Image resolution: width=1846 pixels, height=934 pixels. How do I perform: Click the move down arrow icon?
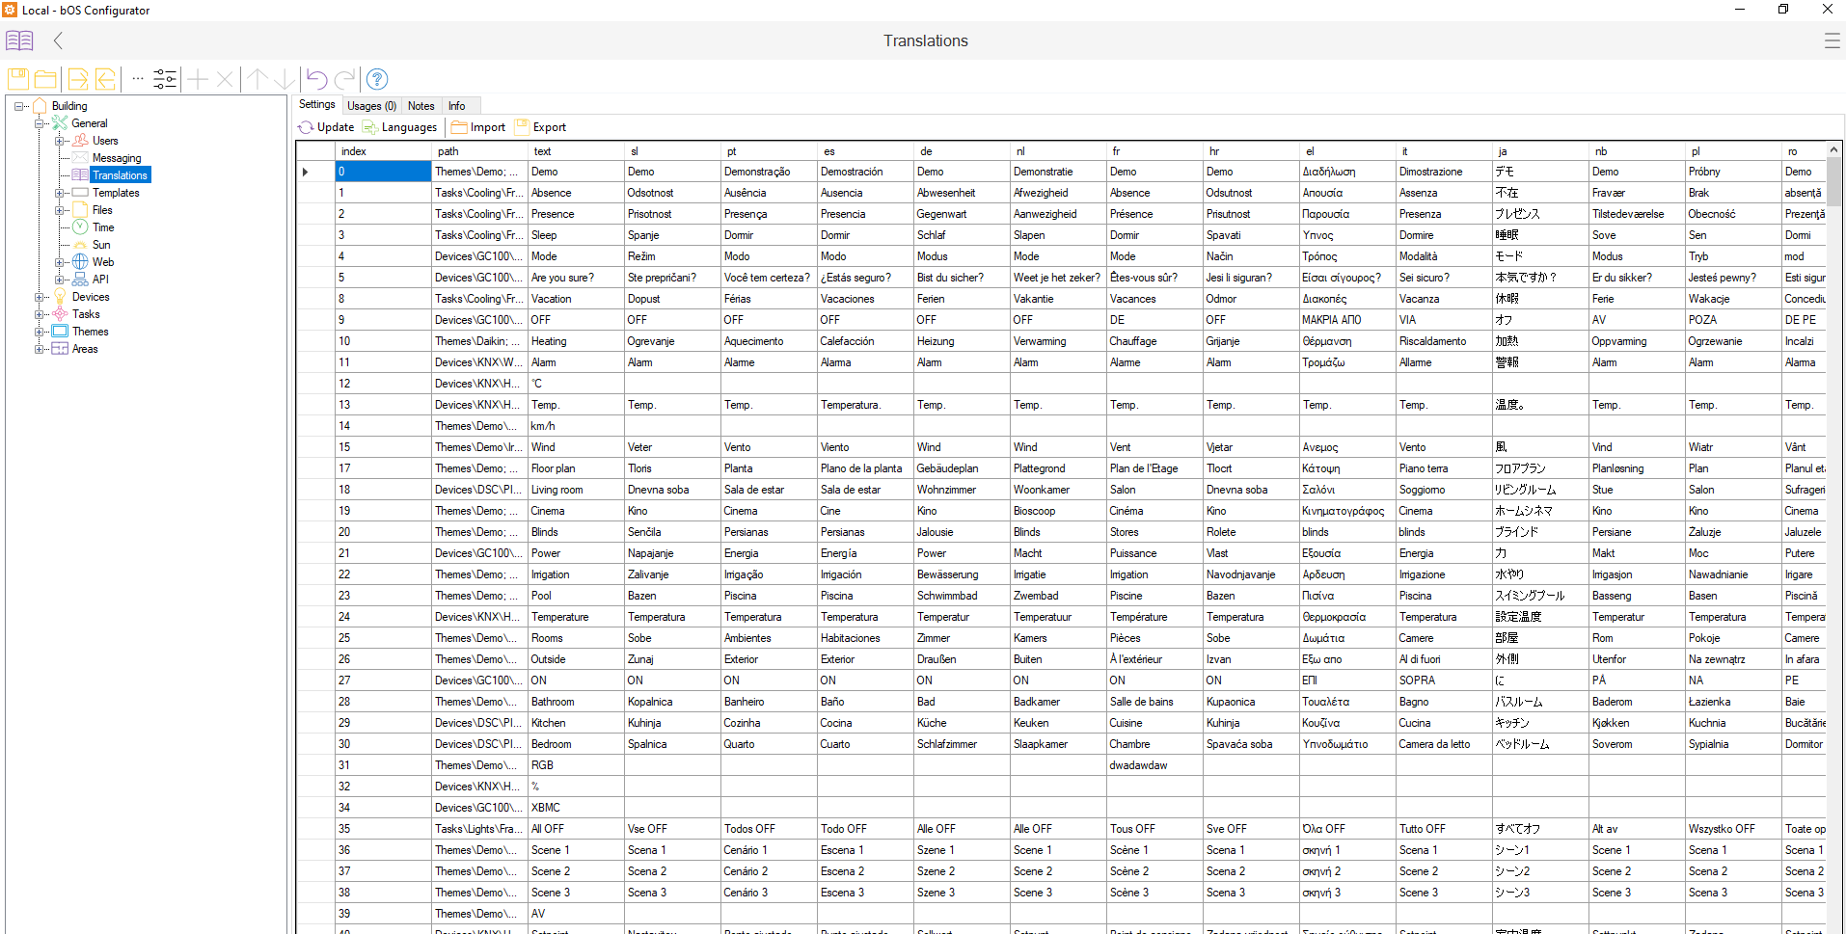click(285, 79)
